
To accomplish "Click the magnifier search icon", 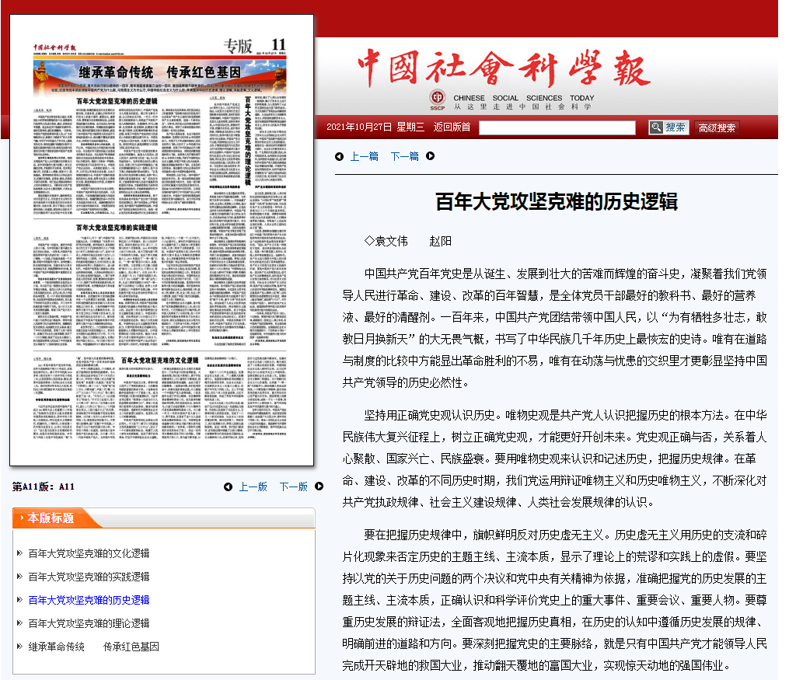I will pyautogui.click(x=655, y=127).
